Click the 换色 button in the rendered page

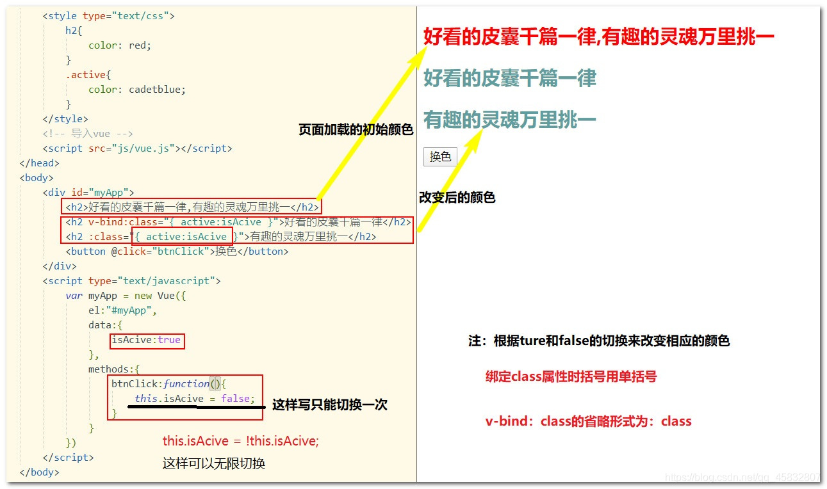tap(440, 157)
